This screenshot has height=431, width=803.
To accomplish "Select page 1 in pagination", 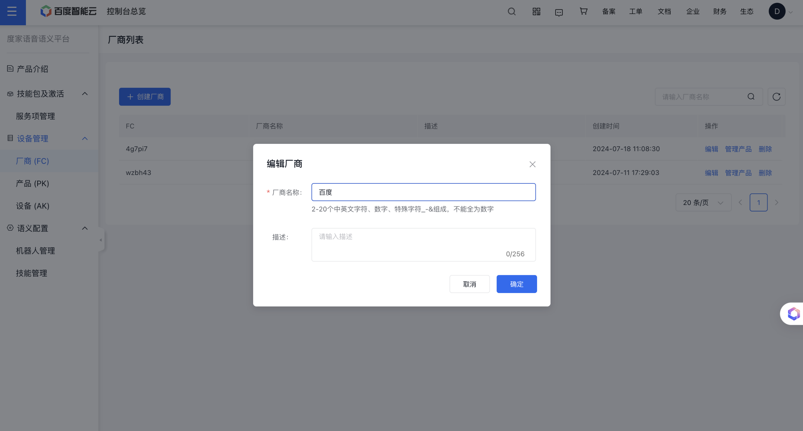I will click(758, 202).
